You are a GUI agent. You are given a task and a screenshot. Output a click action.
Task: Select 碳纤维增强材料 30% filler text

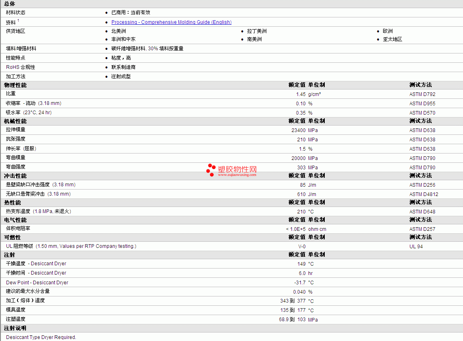pyautogui.click(x=147, y=48)
